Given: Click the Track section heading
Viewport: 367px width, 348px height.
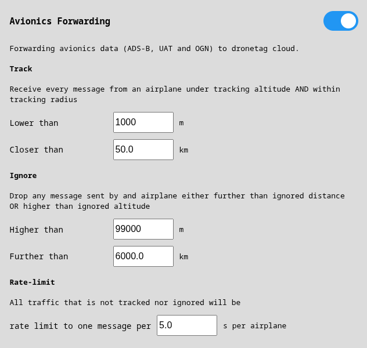Looking at the screenshot, I should [21, 68].
